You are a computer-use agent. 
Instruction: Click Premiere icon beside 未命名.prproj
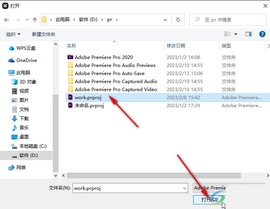[70, 105]
